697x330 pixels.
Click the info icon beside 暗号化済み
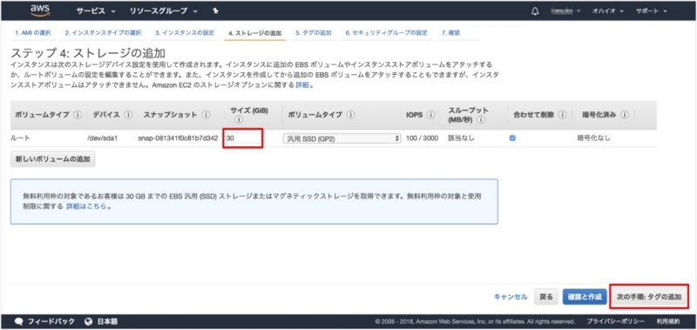click(x=625, y=115)
